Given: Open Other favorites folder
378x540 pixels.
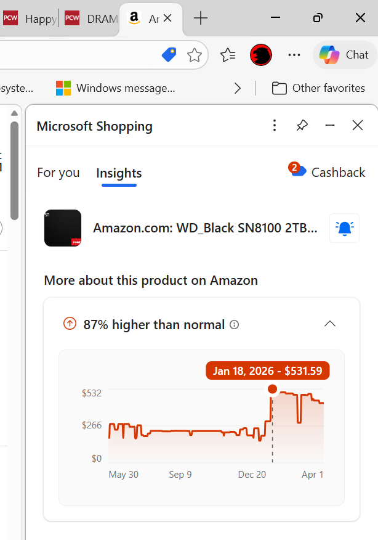Looking at the screenshot, I should tap(319, 88).
